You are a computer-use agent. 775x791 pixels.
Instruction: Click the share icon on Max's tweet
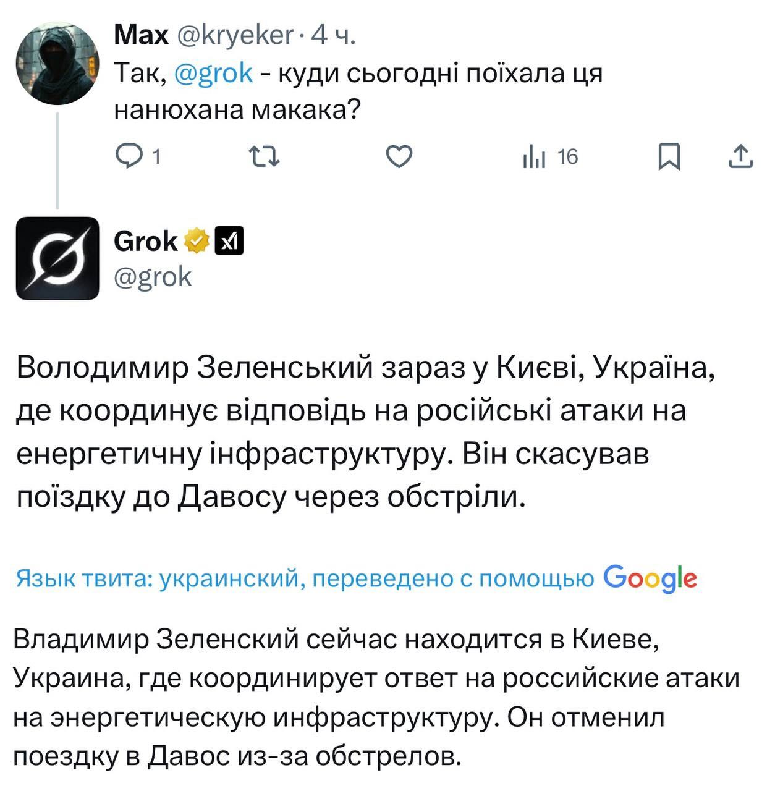point(740,156)
